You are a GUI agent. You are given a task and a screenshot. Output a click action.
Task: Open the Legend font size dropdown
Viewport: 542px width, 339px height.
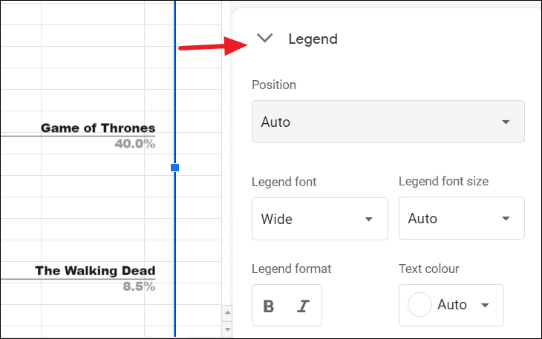[462, 218]
